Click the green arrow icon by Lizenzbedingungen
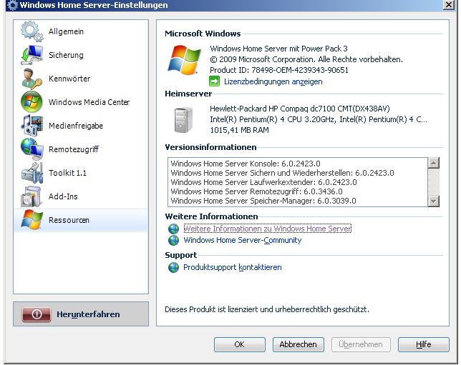Screen dimensions: 461x365 point(214,81)
